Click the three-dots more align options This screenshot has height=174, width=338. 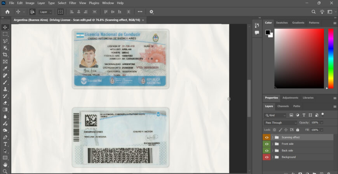pyautogui.click(x=140, y=12)
